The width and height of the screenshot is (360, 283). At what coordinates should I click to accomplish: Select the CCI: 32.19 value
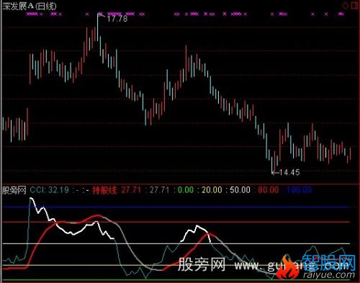pos(50,190)
